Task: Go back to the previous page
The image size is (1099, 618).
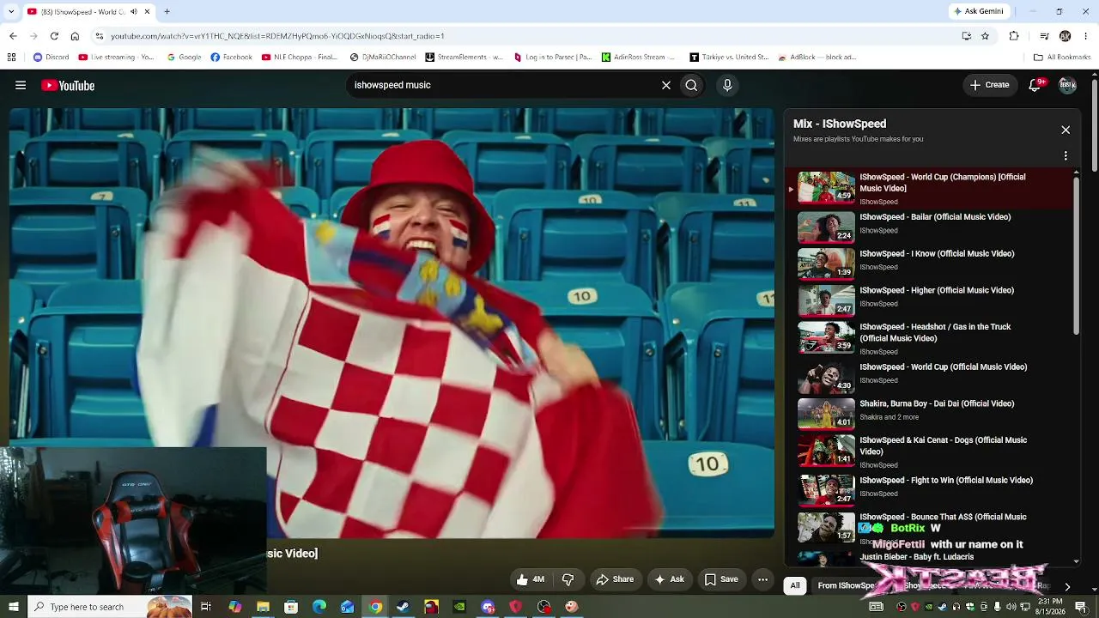Action: pos(13,36)
